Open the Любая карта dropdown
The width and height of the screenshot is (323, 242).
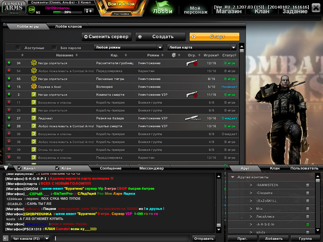tap(202, 48)
